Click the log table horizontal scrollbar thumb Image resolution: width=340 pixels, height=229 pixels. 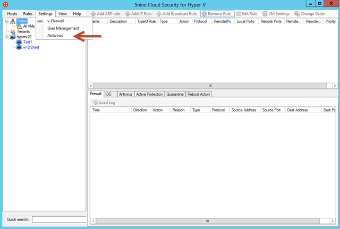(x=208, y=221)
